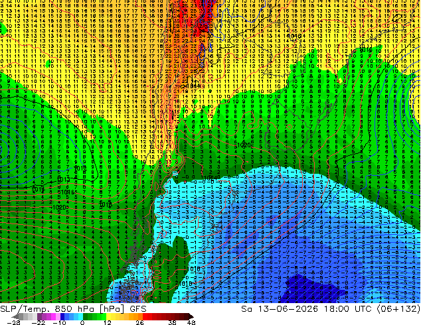421x325 pixels.
Task: Click the "GFS" model label
Action: coord(138,309)
